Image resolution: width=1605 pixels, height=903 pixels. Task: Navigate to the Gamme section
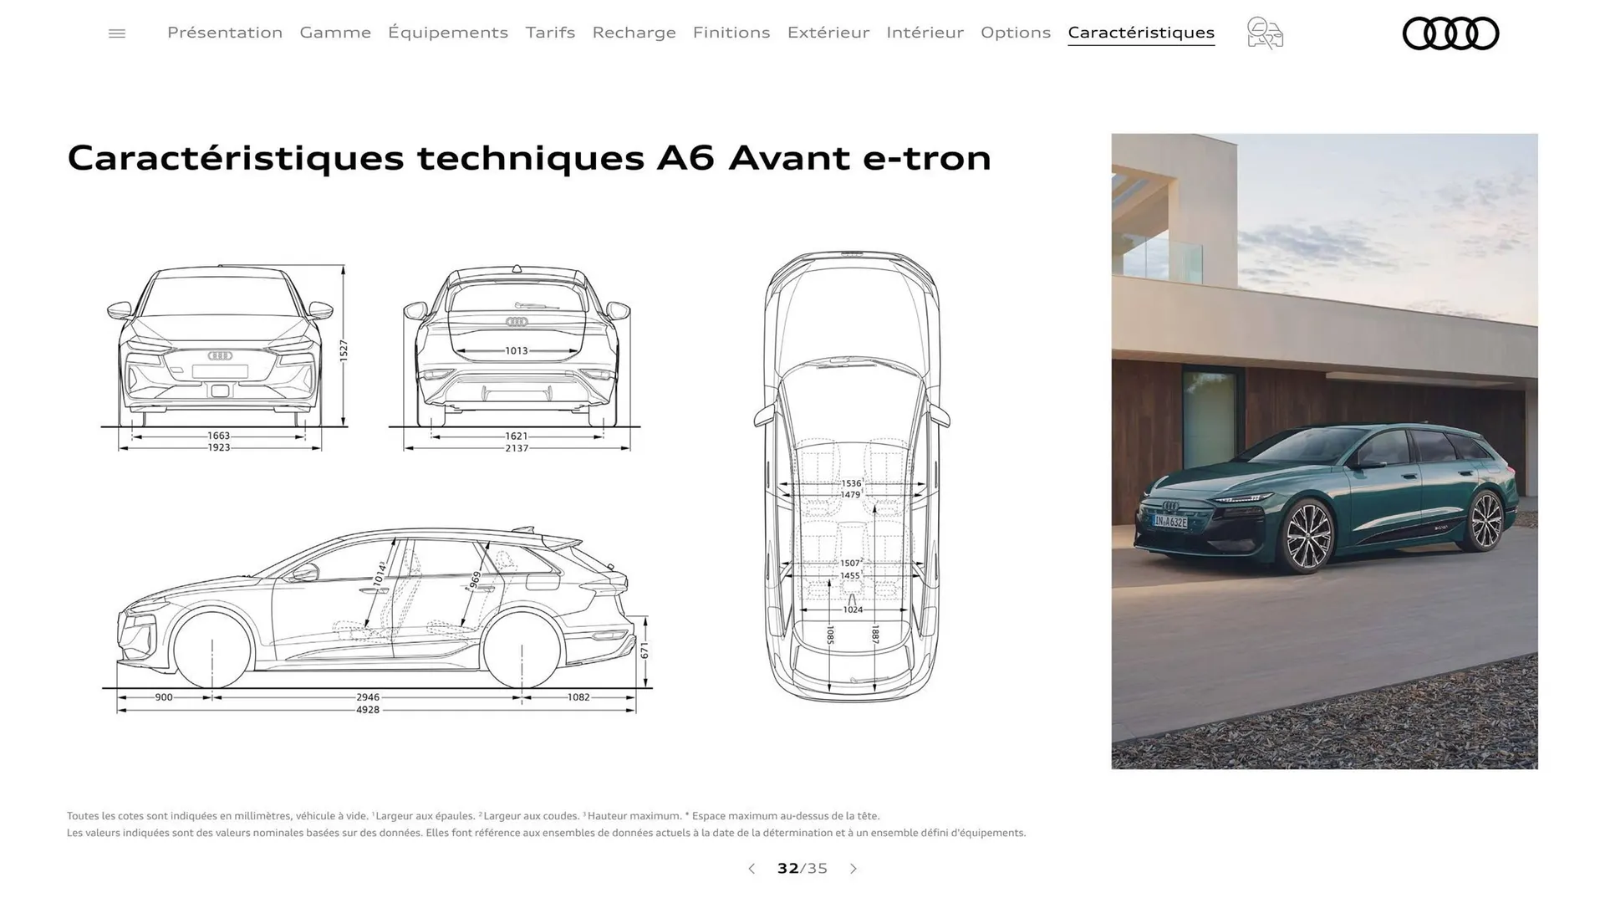335,33
